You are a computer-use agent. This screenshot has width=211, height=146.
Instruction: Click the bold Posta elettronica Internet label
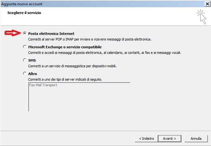pos(51,34)
